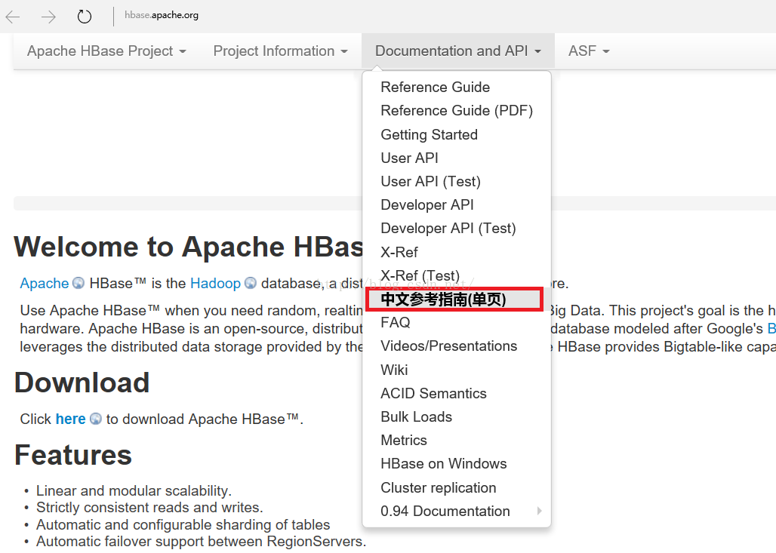This screenshot has height=553, width=776.
Task: Choose ACID Semantics from the menu
Action: [433, 393]
